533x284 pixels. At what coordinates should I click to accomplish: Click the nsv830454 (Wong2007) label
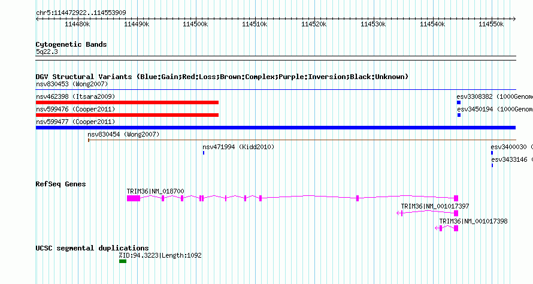(x=123, y=134)
